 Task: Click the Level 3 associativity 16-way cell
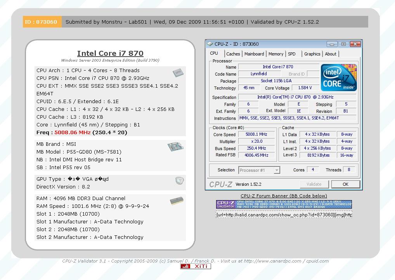346,155
